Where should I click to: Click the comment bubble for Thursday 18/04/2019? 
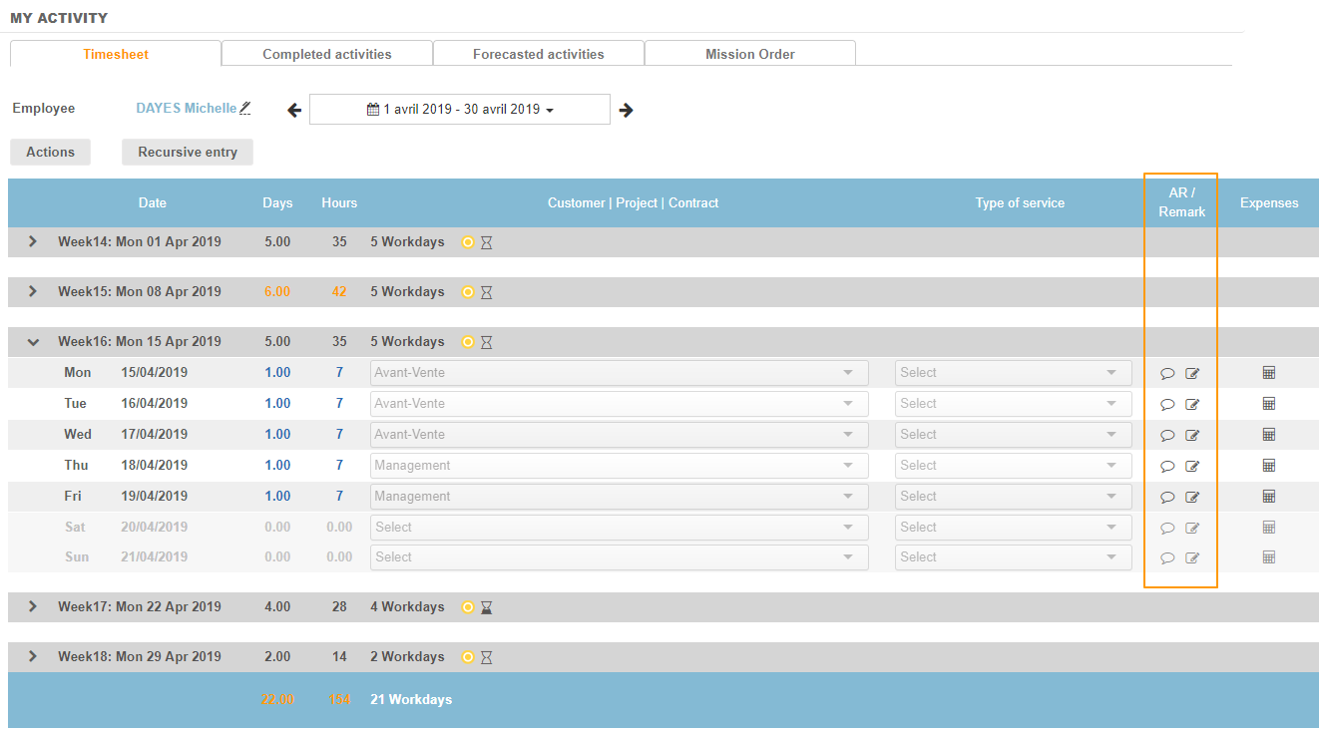pos(1167,467)
